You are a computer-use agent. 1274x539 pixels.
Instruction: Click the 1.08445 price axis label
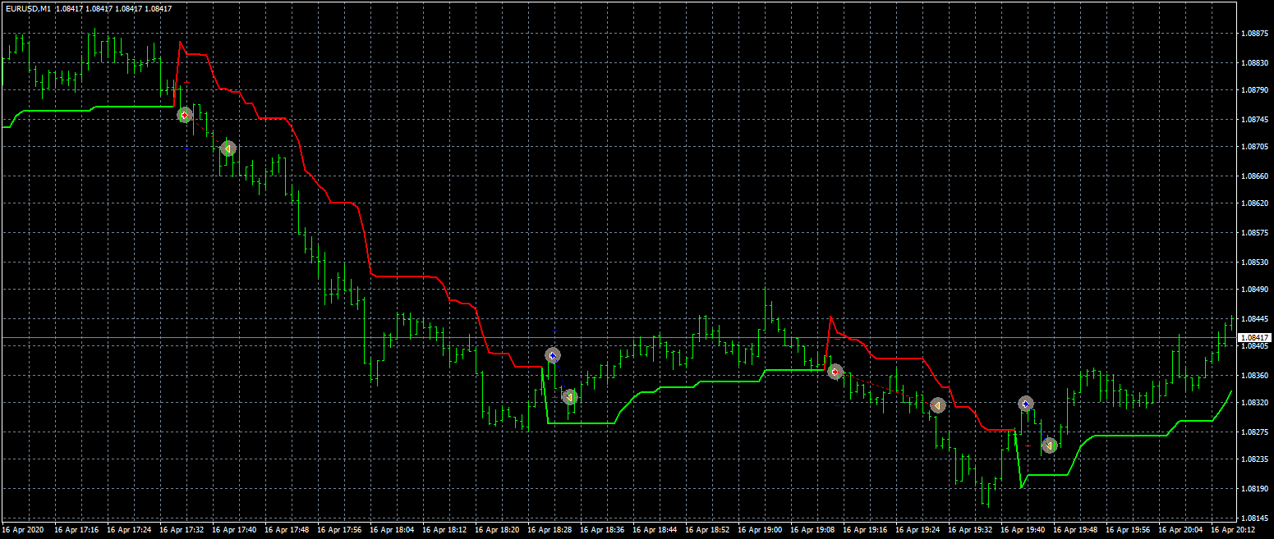[x=1256, y=318]
